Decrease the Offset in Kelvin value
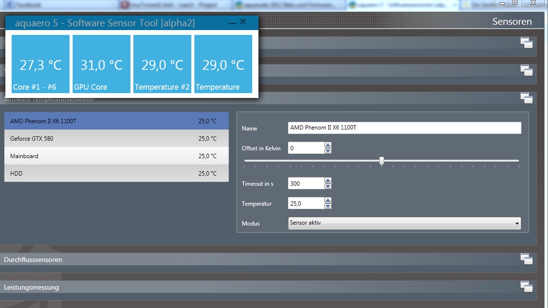 click(328, 151)
